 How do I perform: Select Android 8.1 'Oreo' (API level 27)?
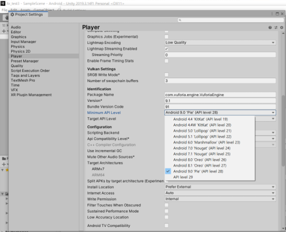[210, 166]
